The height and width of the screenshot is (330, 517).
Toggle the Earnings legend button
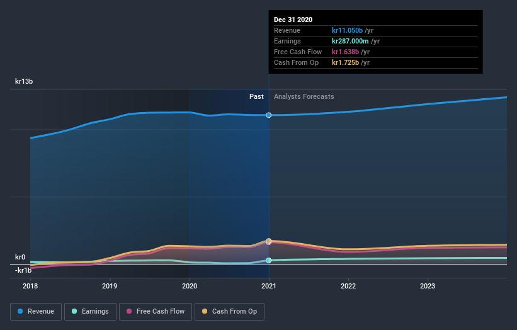coord(90,312)
